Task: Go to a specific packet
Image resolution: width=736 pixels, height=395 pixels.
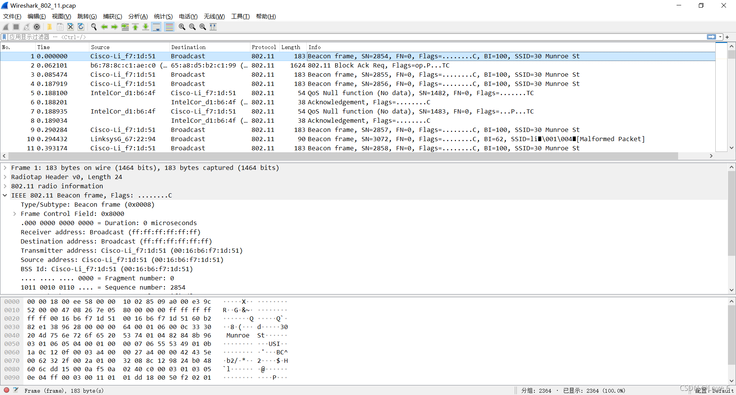Action: [x=125, y=27]
